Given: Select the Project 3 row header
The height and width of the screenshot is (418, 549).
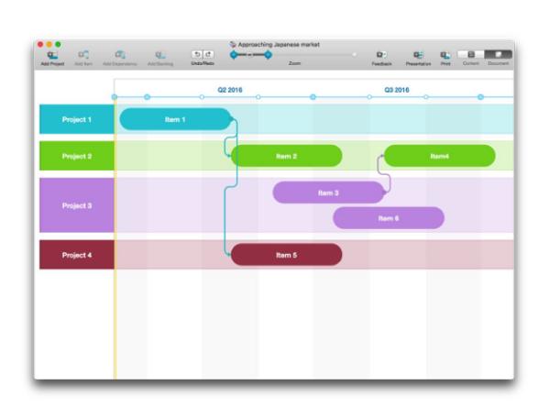Looking at the screenshot, I should pos(77,205).
